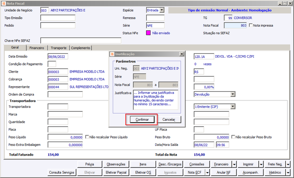Click the Nota Fiscal number field 803
Image resolution: width=294 pixels, height=178 pixels.
pos(235,25)
